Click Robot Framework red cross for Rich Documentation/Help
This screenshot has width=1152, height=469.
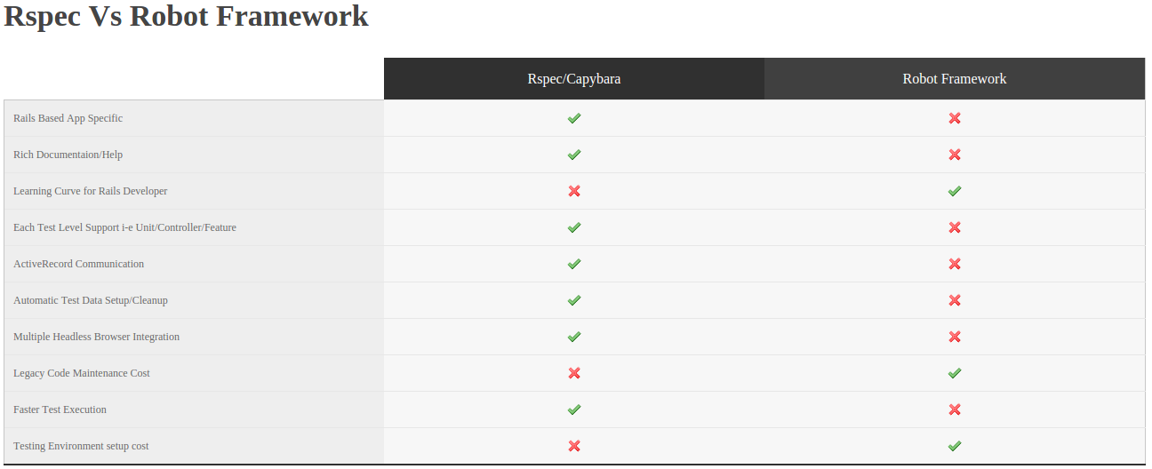point(955,155)
